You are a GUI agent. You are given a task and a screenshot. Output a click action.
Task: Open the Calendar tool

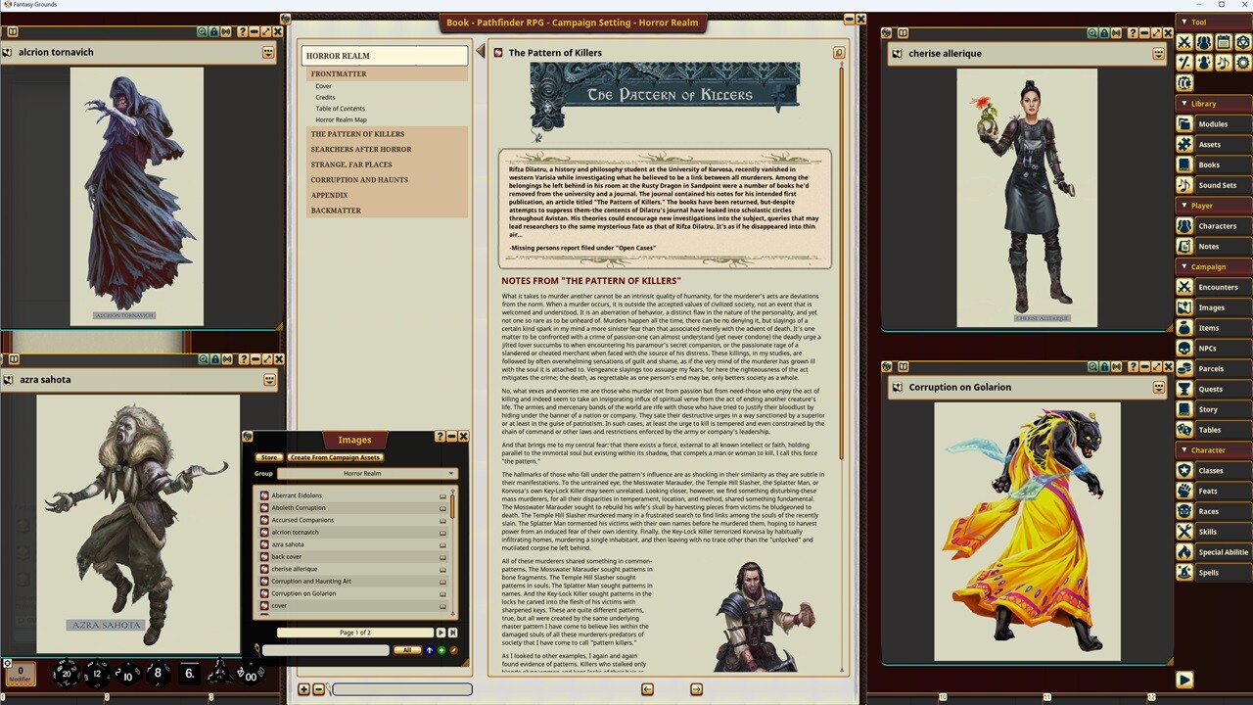(1224, 42)
